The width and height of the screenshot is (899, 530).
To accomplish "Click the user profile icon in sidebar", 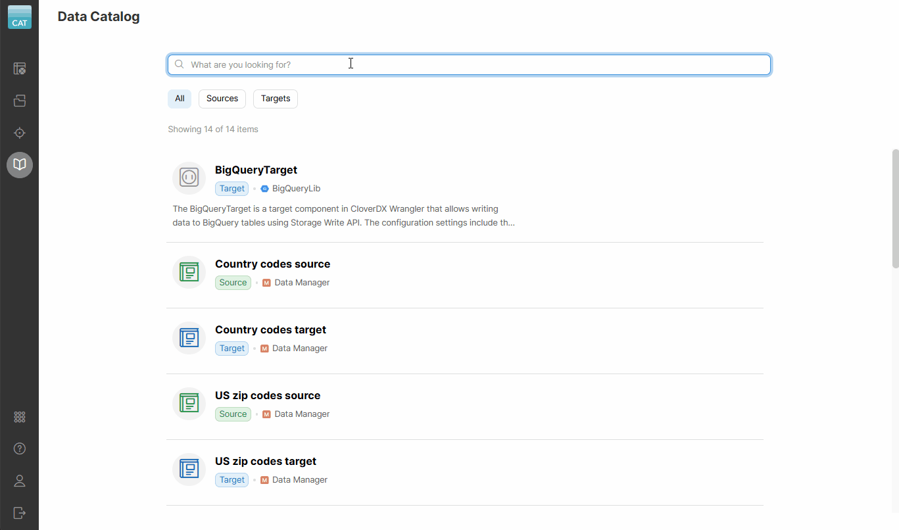I will pyautogui.click(x=19, y=481).
